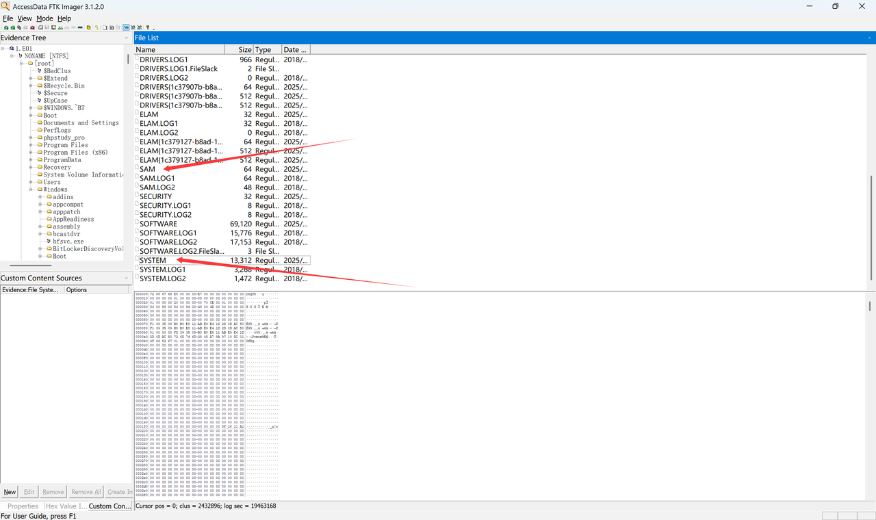Click the Create Disk Image toolbar icon
876x520 pixels.
click(x=40, y=27)
